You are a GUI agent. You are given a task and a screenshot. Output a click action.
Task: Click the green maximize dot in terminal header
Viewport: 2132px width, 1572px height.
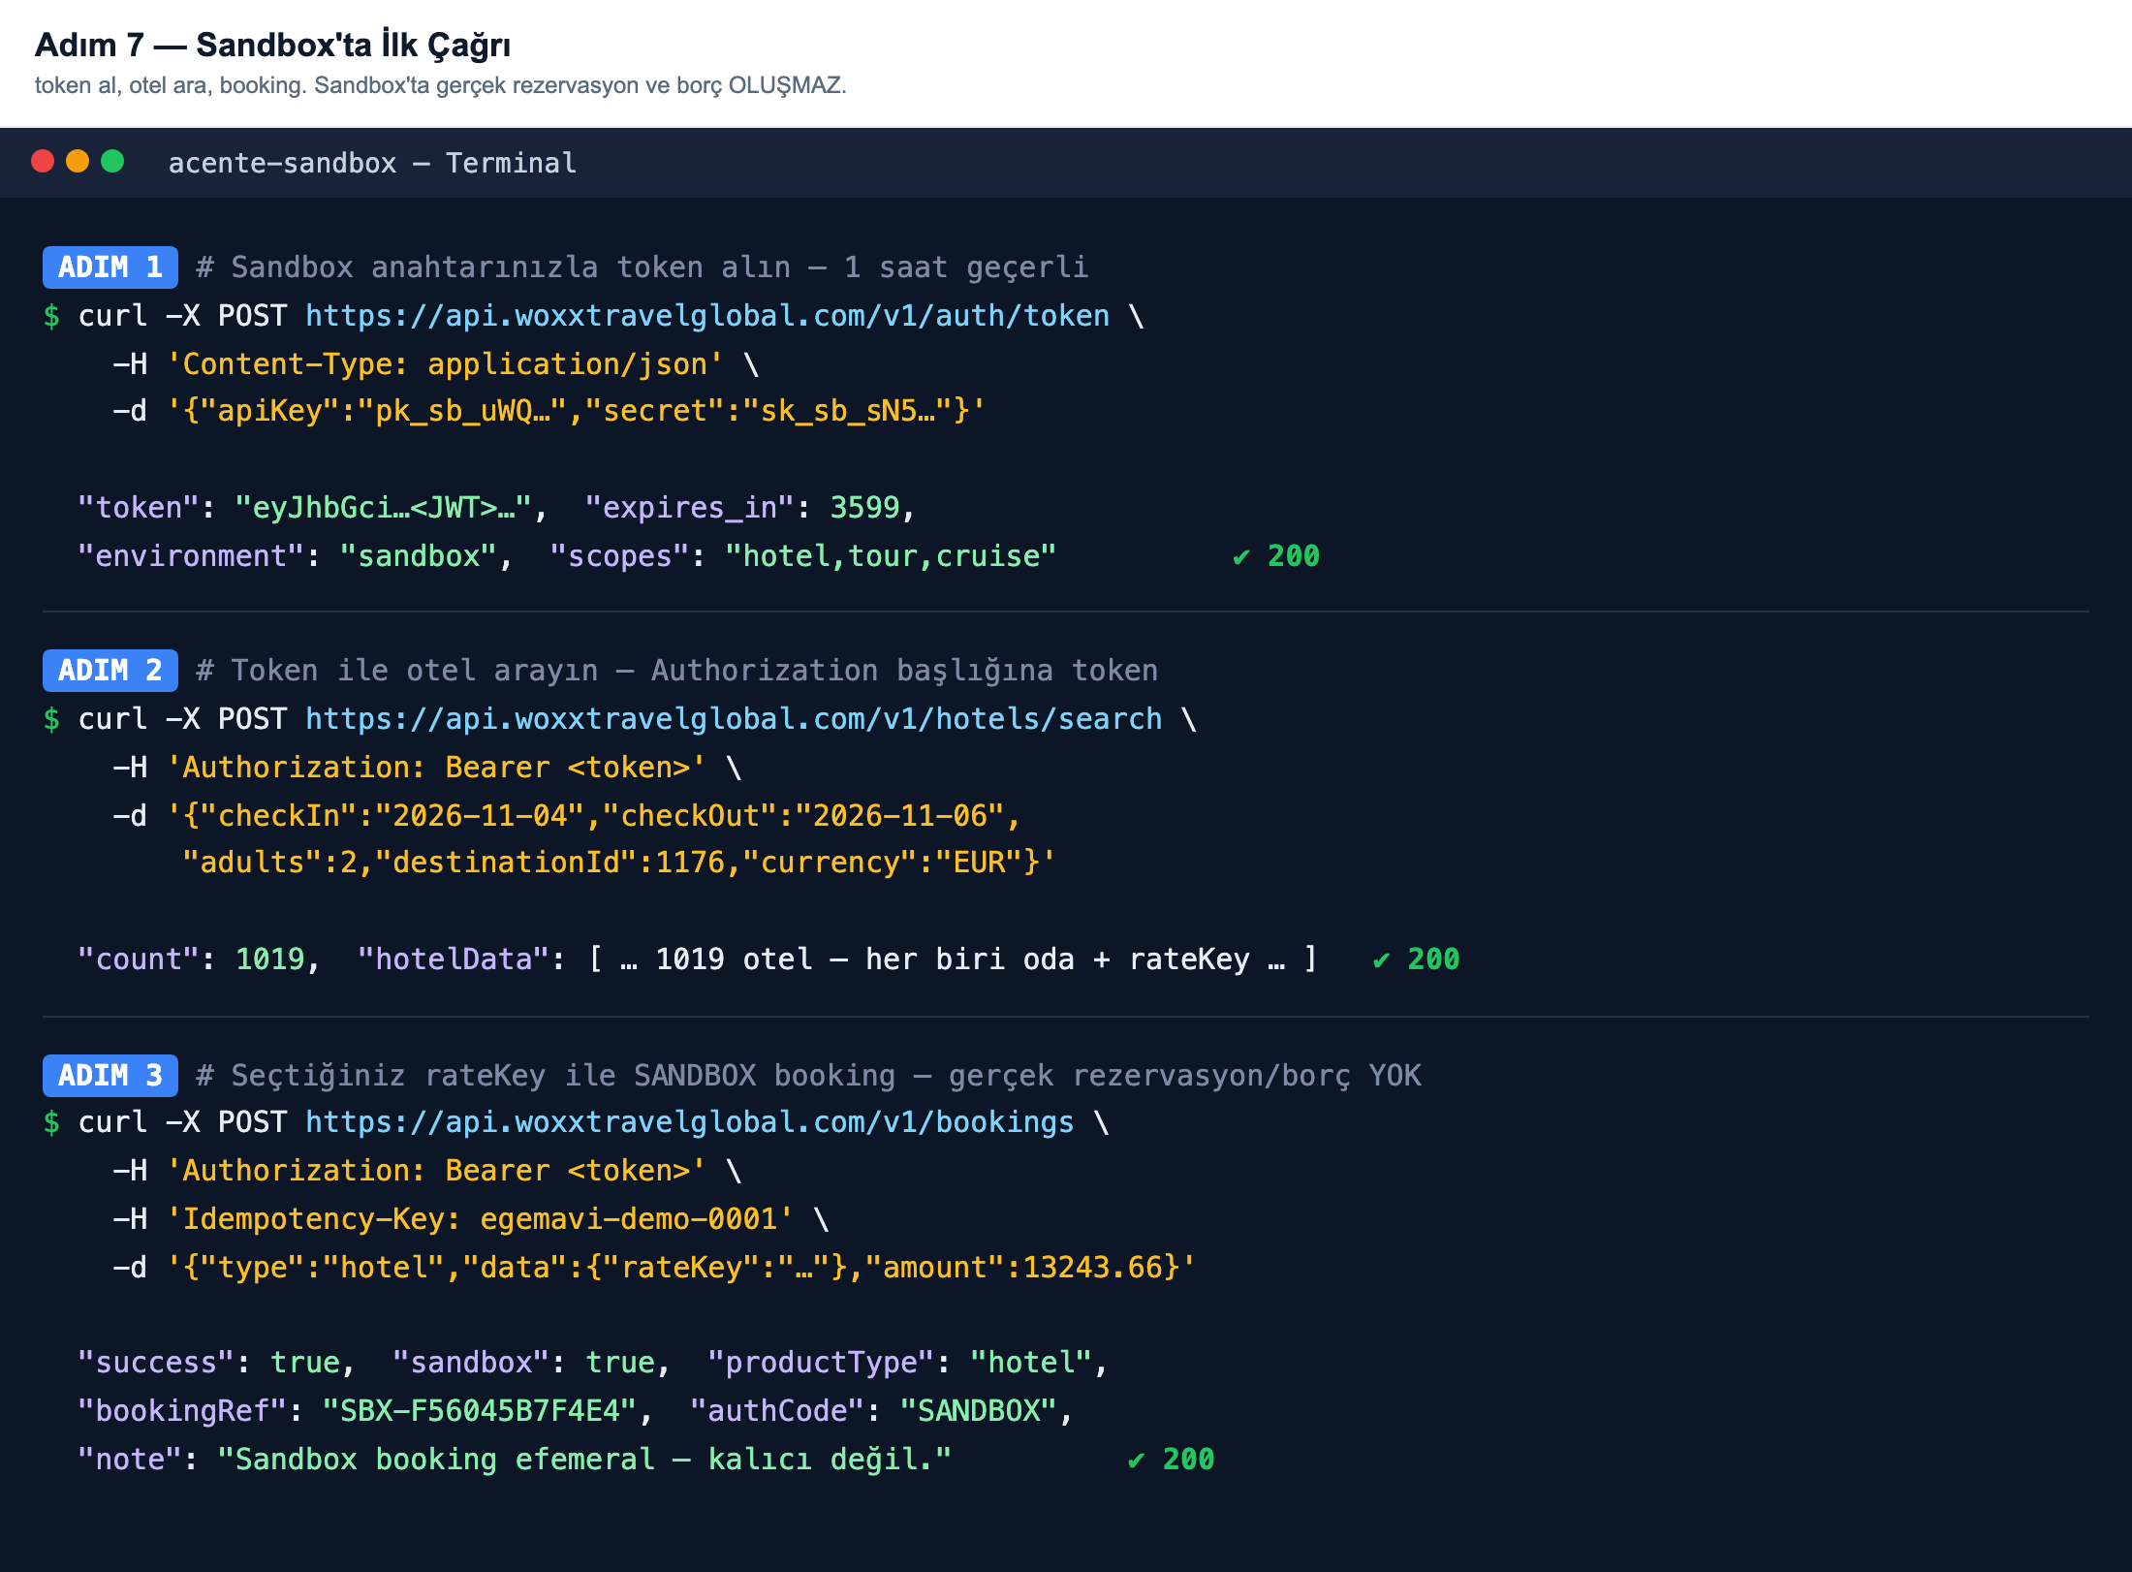(112, 161)
